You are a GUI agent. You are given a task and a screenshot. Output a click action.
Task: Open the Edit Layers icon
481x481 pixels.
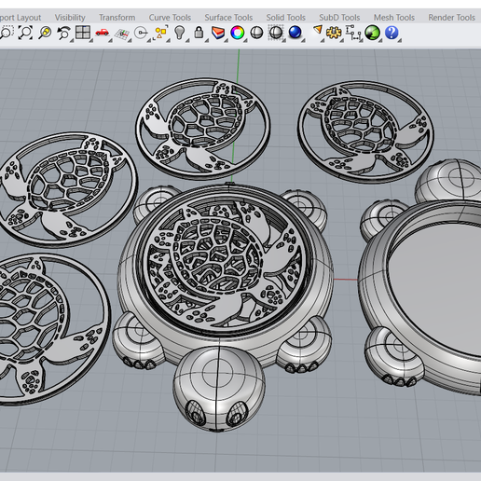218,33
